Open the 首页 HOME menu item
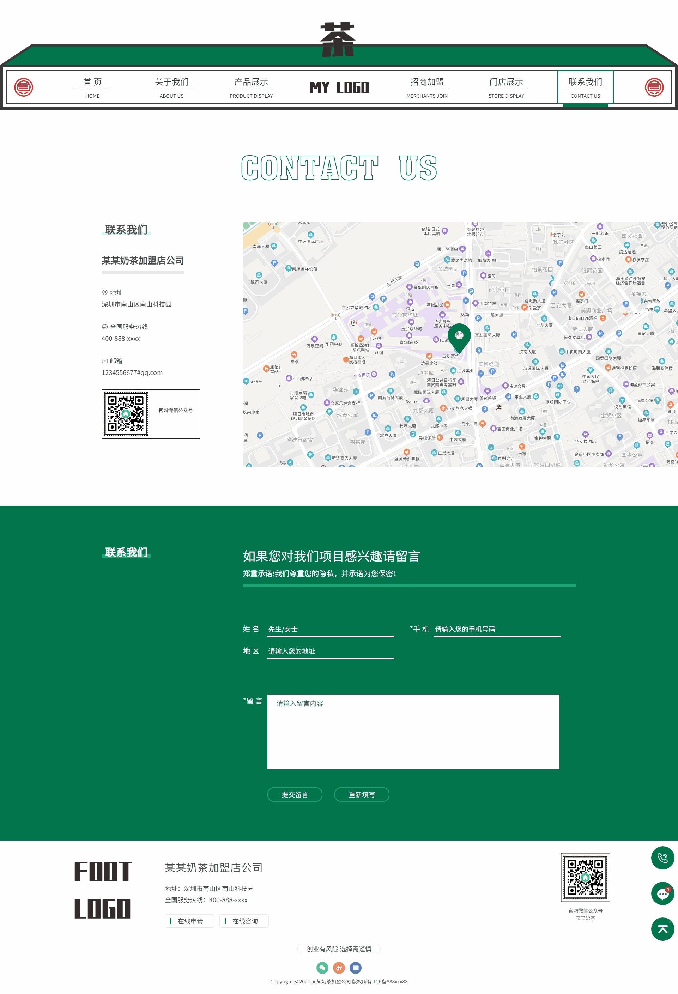678x994 pixels. coord(92,87)
